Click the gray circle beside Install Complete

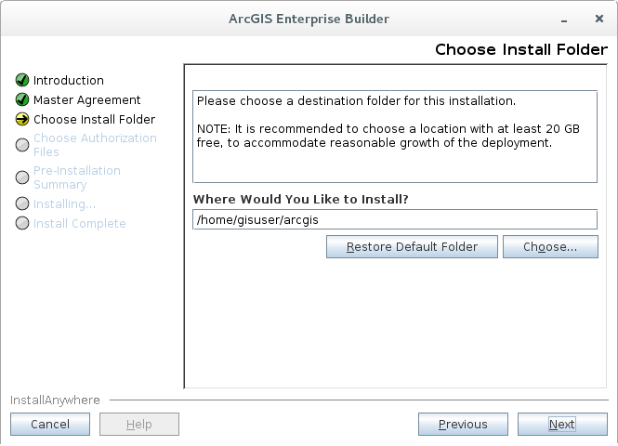click(22, 223)
